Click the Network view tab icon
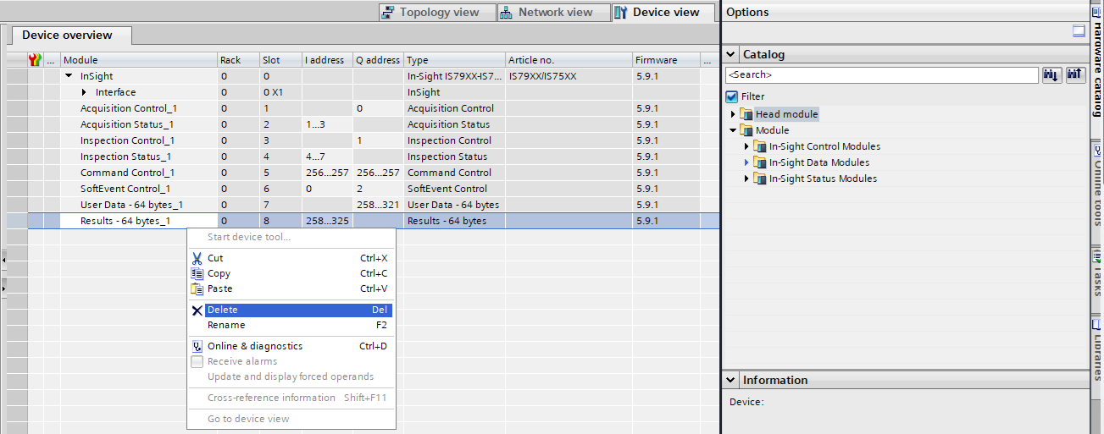The image size is (1104, 434). 506,13
